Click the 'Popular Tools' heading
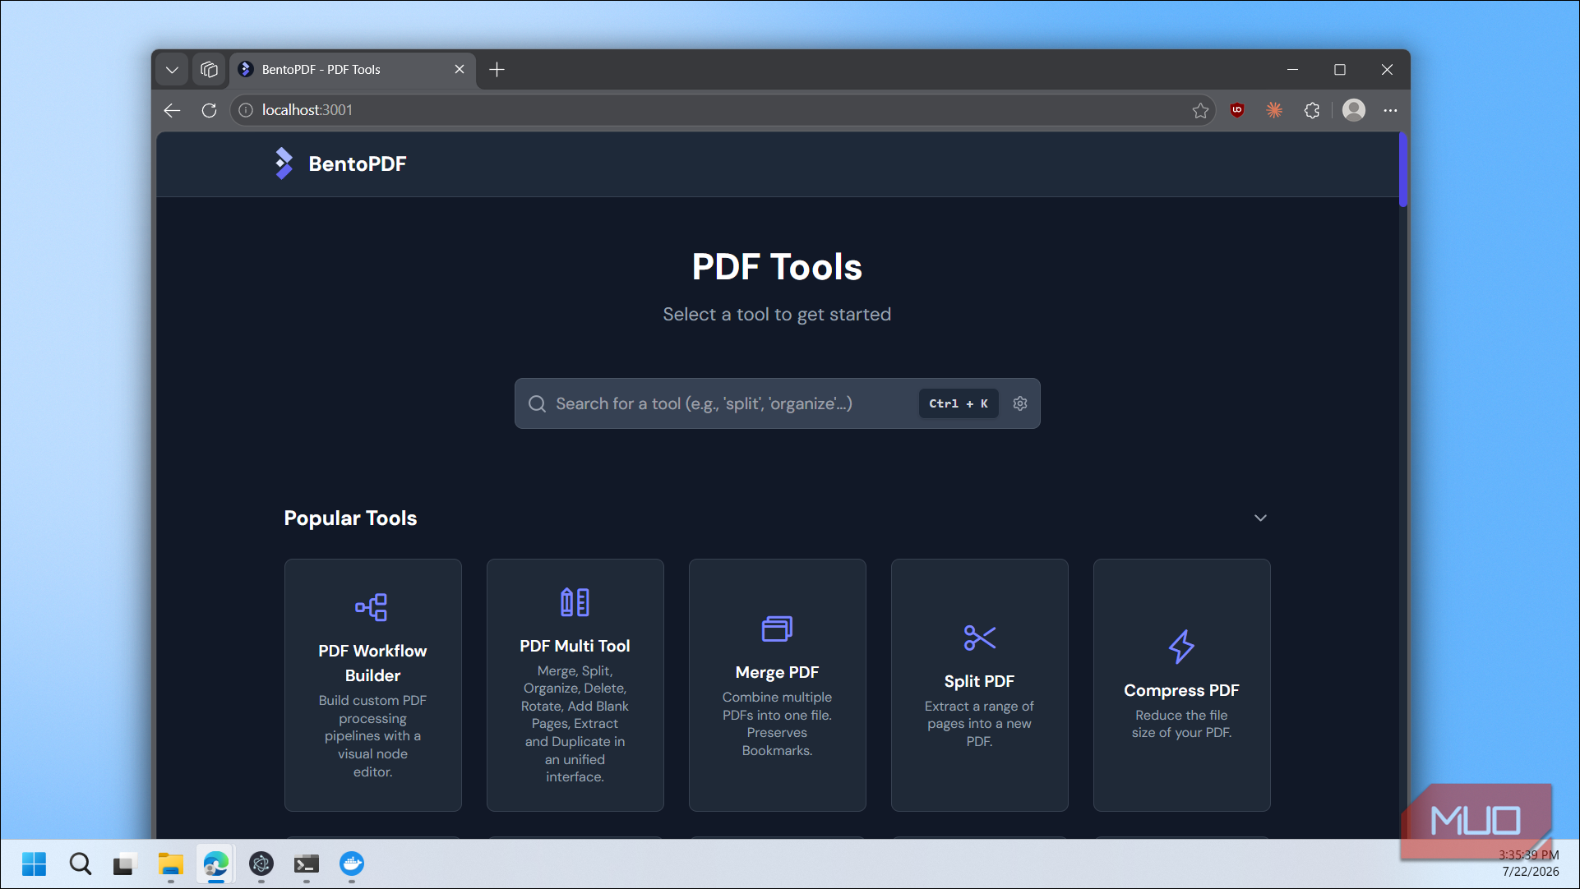The image size is (1580, 889). click(350, 518)
